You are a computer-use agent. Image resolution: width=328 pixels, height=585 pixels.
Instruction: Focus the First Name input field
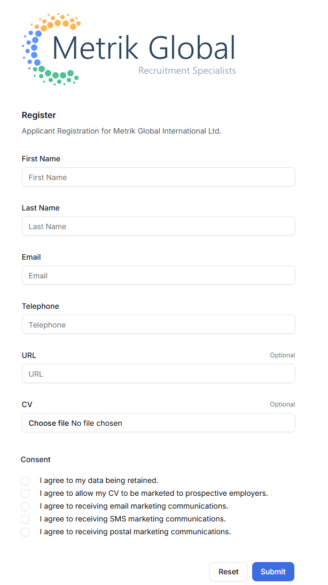pyautogui.click(x=158, y=177)
